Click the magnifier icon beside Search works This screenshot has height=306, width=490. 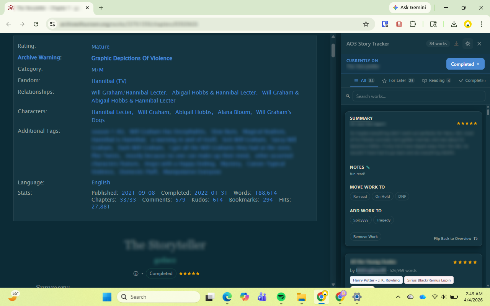click(348, 96)
